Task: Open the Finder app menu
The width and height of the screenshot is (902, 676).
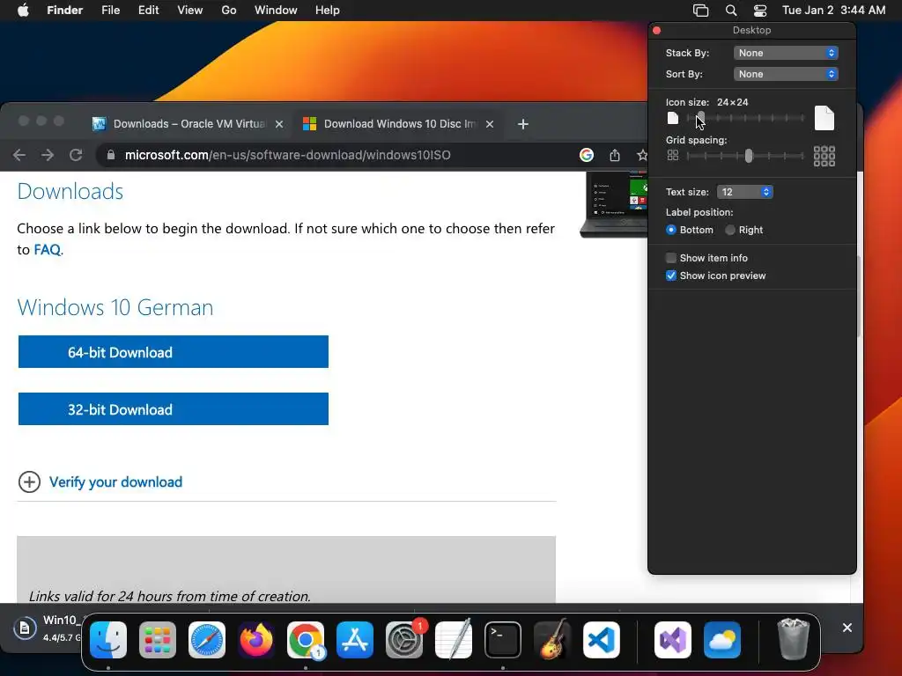Action: pos(65,11)
